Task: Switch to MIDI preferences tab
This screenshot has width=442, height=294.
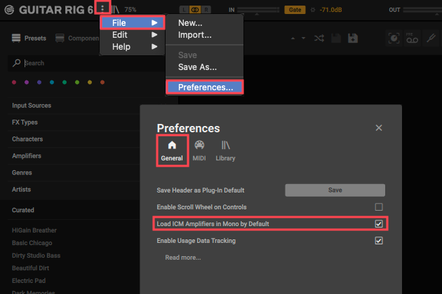Action: (199, 151)
